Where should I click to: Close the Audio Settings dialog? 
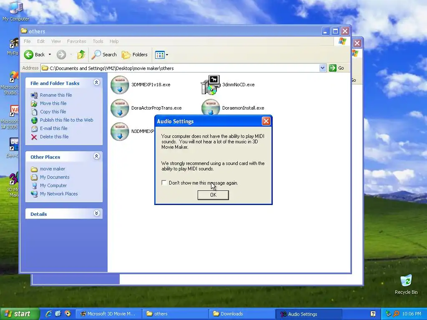(266, 121)
